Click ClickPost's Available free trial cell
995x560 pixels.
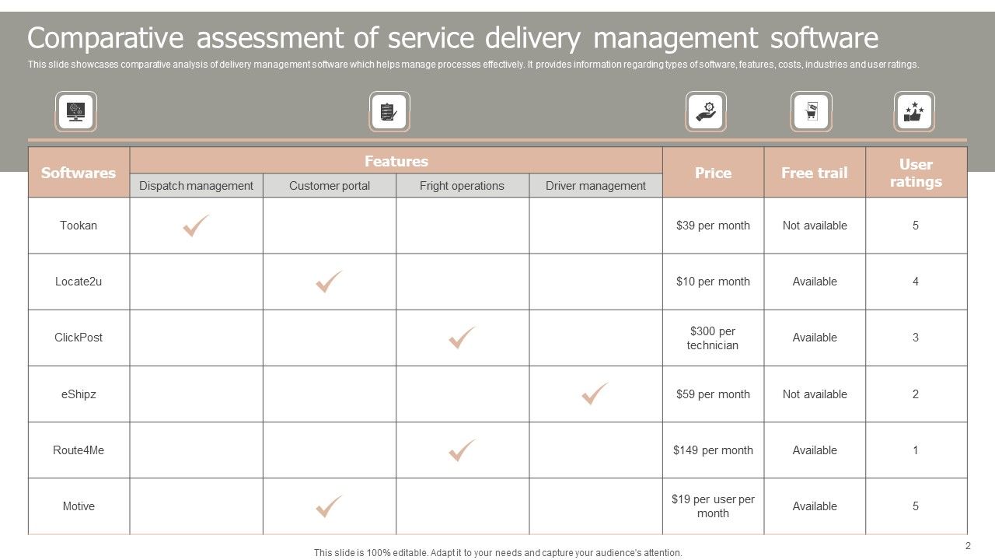[x=815, y=338]
